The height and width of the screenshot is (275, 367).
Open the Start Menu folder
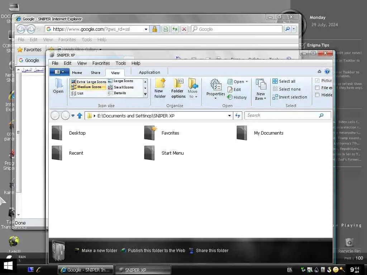(164, 153)
